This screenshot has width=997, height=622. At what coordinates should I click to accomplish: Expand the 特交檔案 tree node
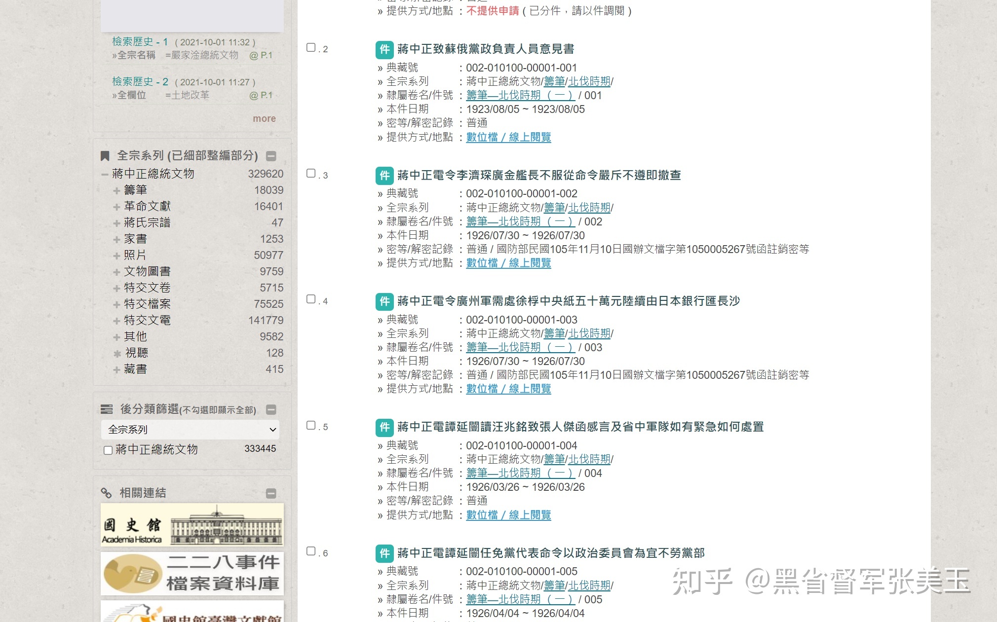click(116, 305)
